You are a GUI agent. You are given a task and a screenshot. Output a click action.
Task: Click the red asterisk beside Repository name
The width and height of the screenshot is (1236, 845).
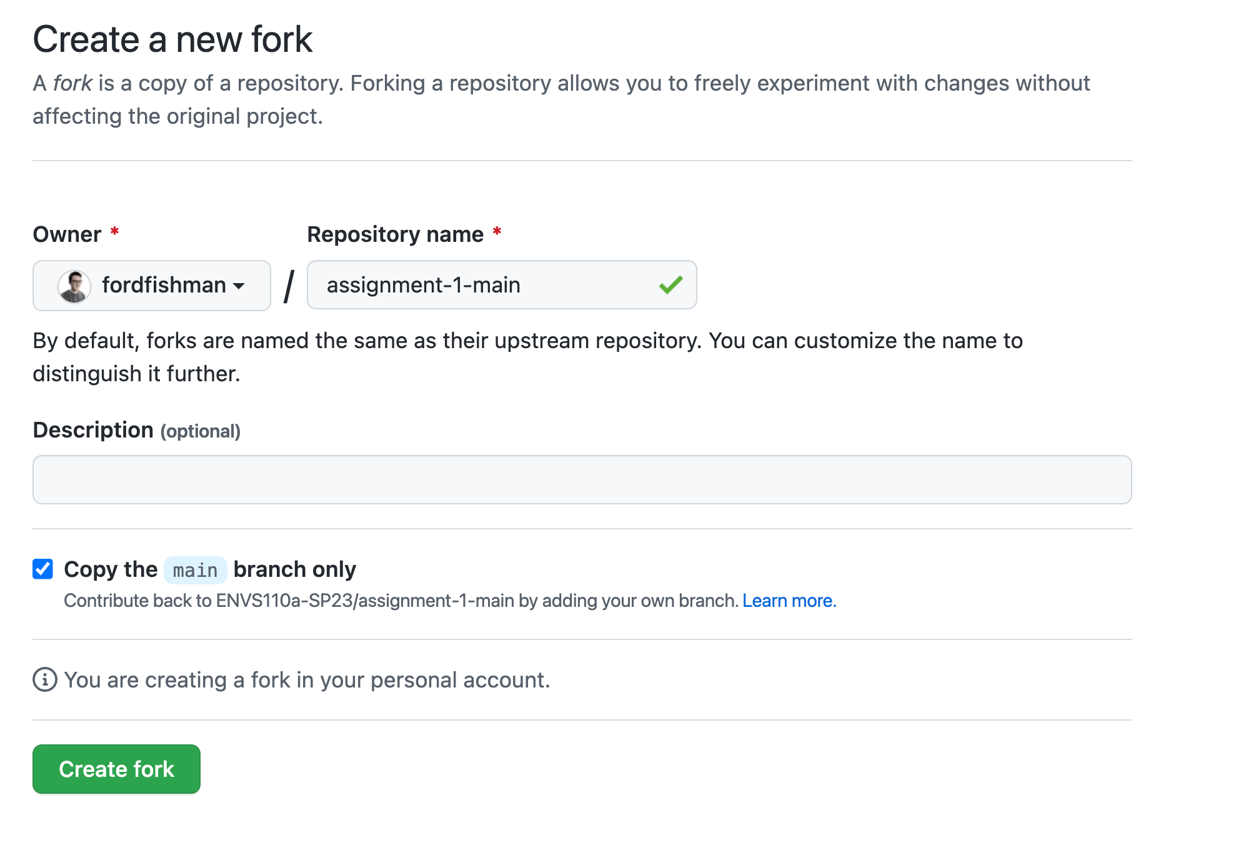[497, 232]
